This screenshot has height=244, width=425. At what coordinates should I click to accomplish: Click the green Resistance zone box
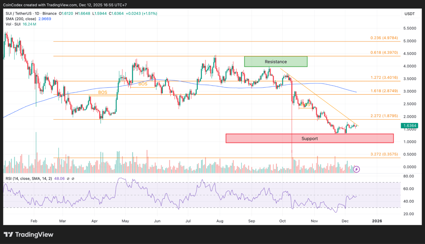click(x=275, y=61)
